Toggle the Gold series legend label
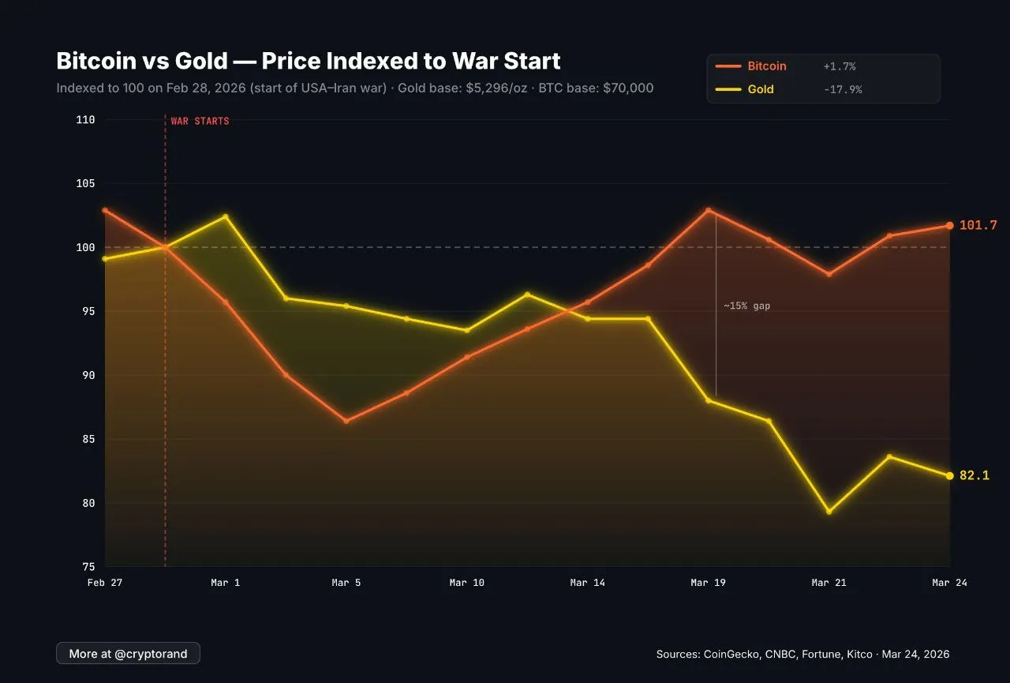This screenshot has width=1010, height=683. point(761,89)
